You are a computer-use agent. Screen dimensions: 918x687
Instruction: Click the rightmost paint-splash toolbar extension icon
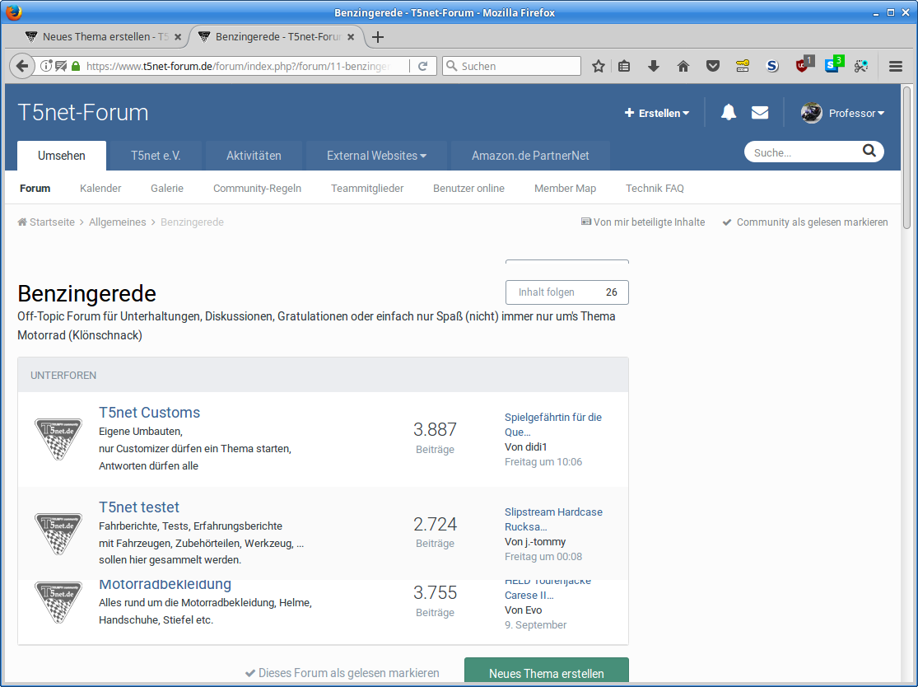click(x=860, y=66)
